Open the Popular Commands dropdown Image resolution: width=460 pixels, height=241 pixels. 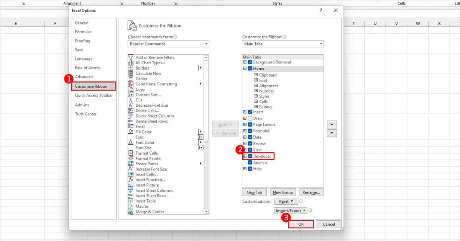point(206,44)
